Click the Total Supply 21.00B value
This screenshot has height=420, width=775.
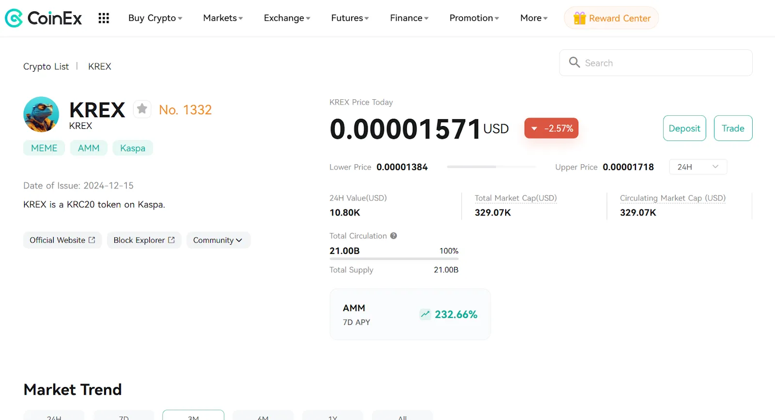click(x=446, y=270)
